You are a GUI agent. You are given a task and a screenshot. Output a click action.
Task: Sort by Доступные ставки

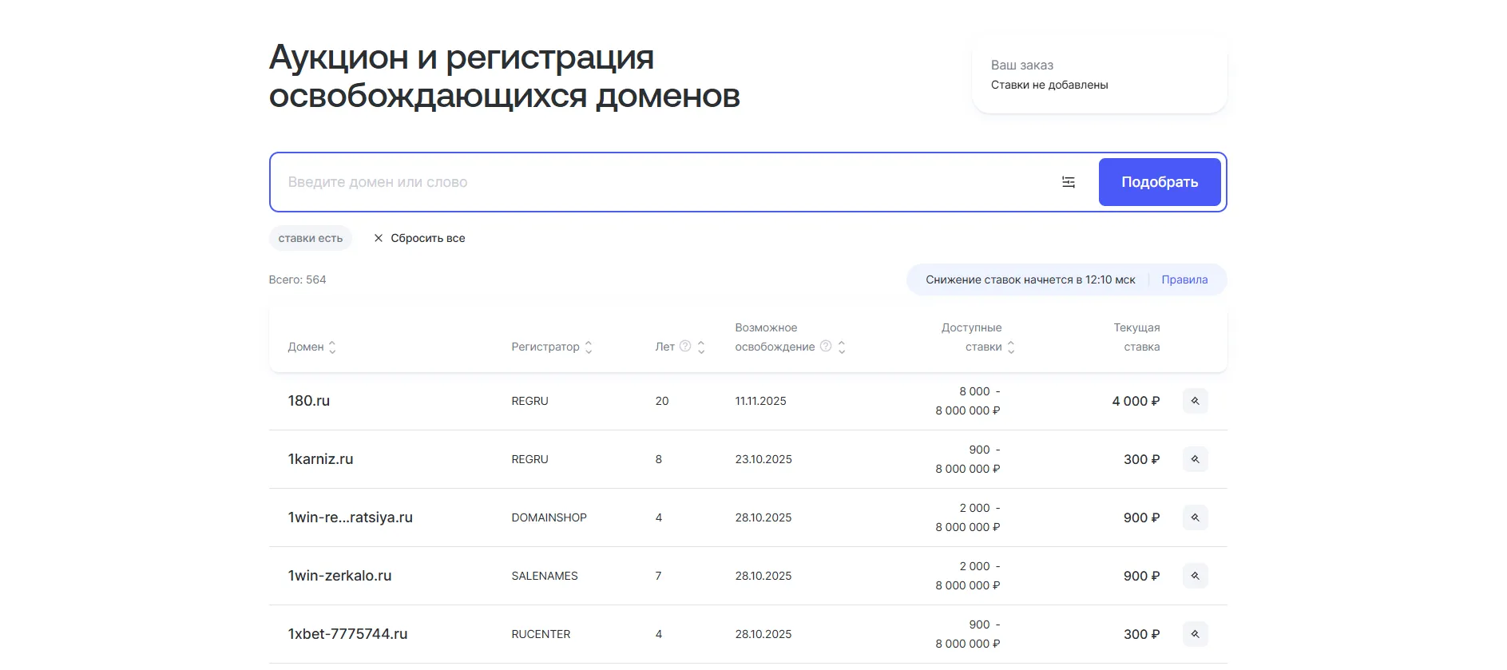point(1011,347)
